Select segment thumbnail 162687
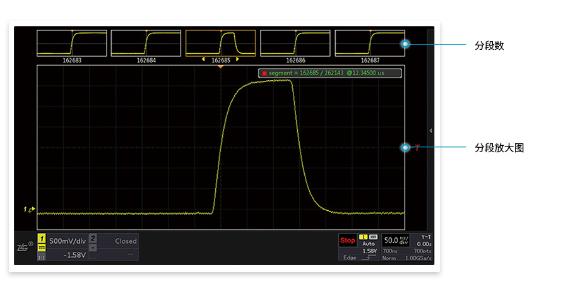The image size is (568, 303). click(370, 43)
